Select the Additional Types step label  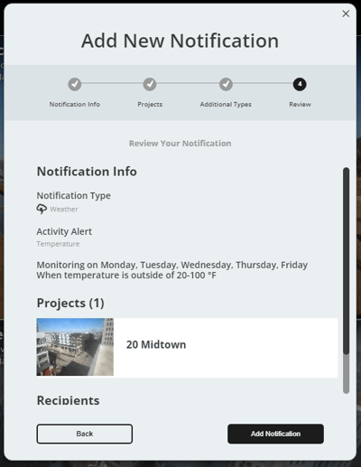[226, 104]
